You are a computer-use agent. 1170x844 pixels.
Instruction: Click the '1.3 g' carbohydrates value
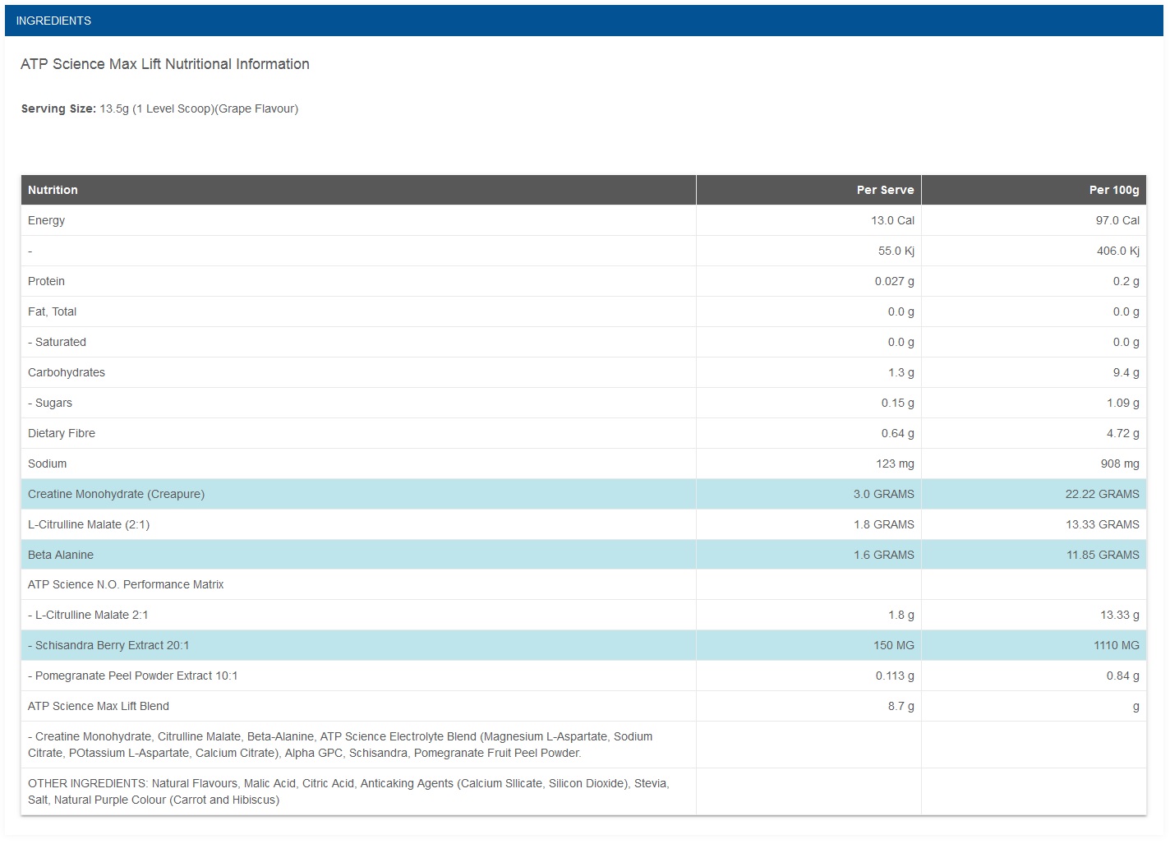[901, 372]
